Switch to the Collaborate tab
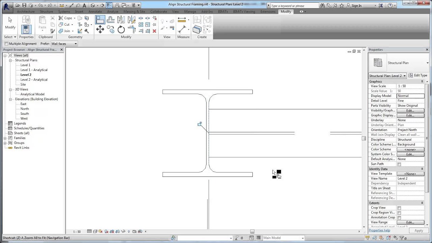The width and height of the screenshot is (432, 243). (x=159, y=11)
